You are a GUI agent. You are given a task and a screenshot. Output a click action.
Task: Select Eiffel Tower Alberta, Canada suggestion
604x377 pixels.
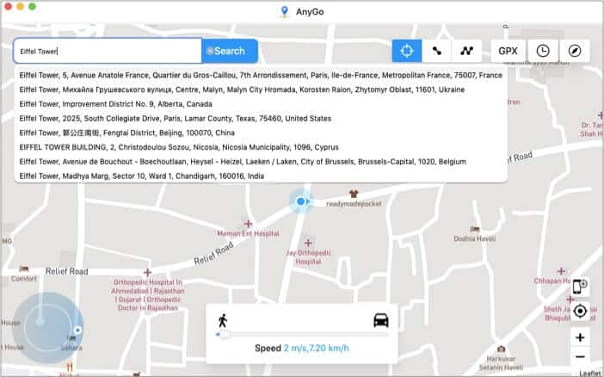point(261,104)
